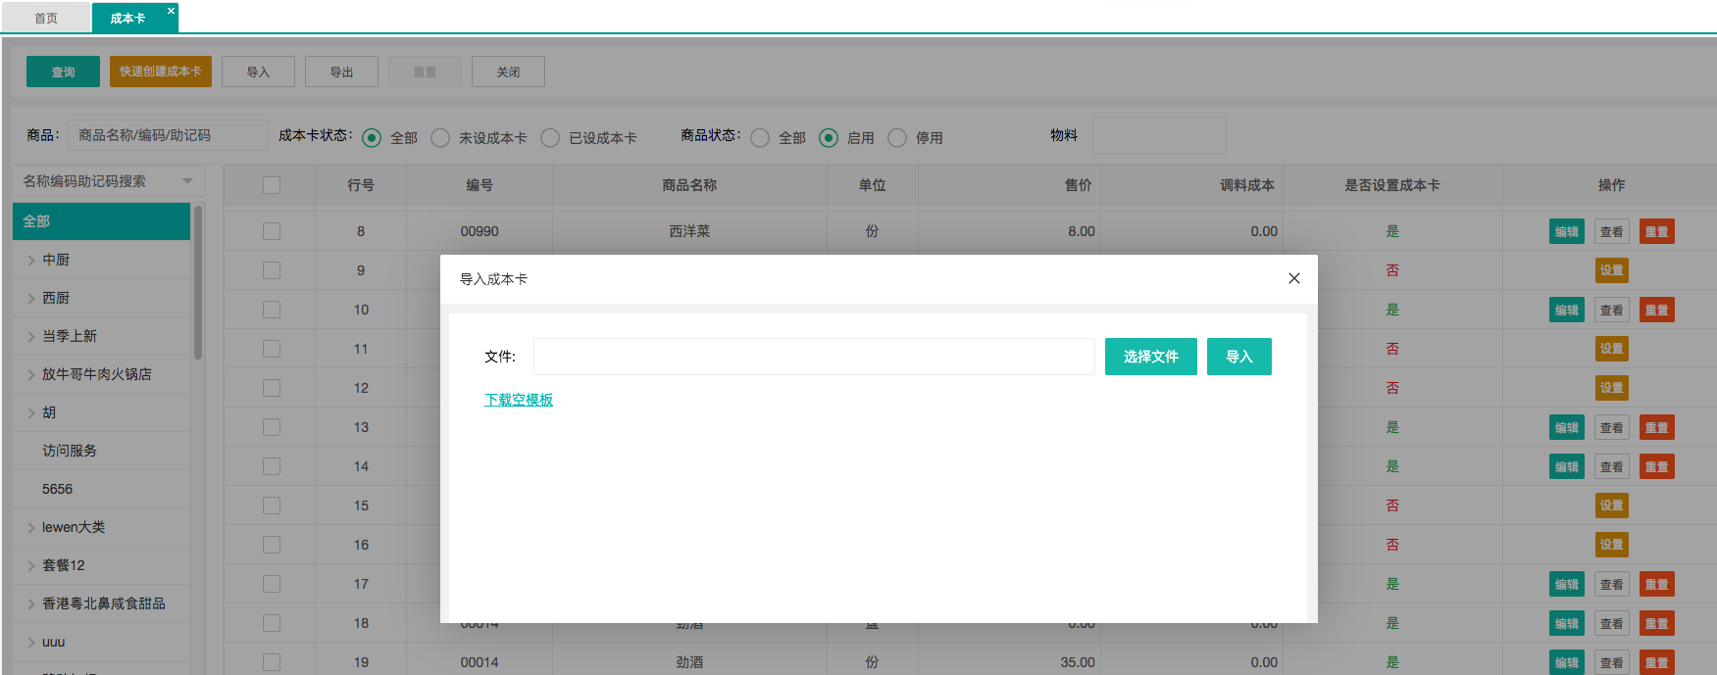The image size is (1717, 675).
Task: Close the 成本卡 tab using its X
Action: point(171,11)
